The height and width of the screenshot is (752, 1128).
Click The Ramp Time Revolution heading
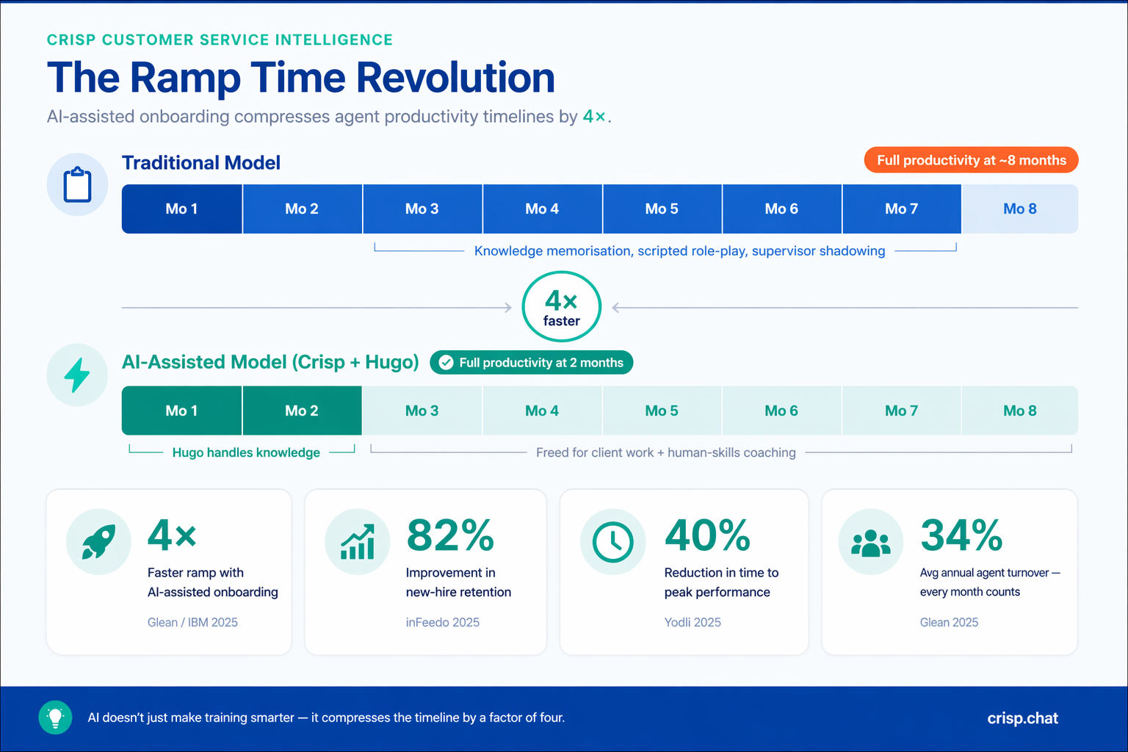click(301, 77)
